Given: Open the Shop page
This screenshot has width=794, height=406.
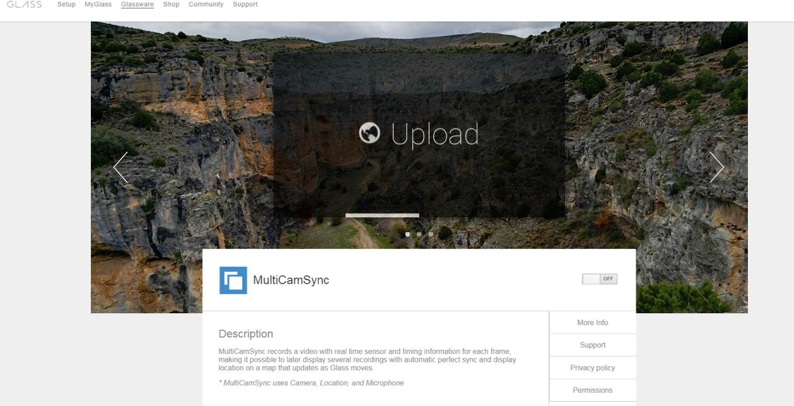Looking at the screenshot, I should point(171,4).
